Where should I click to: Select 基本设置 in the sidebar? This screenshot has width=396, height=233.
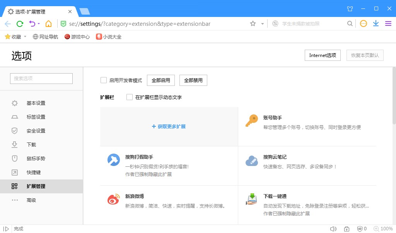tap(36, 103)
